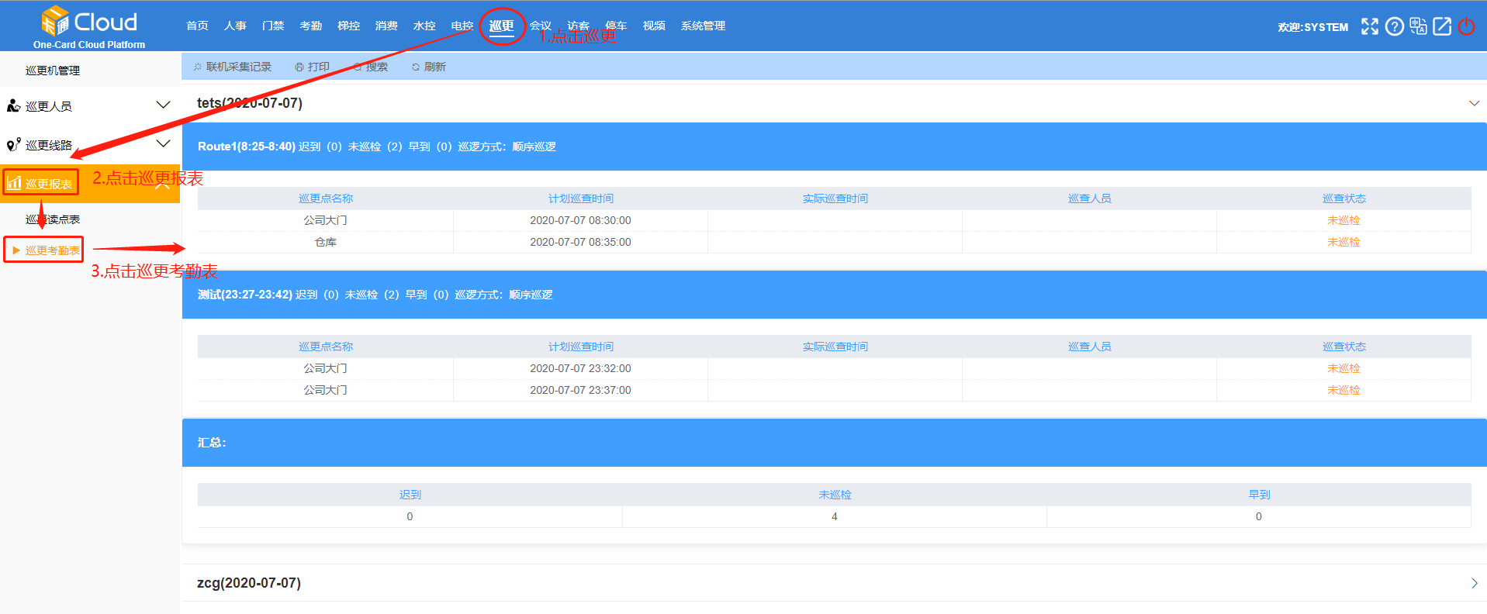Image resolution: width=1487 pixels, height=614 pixels.
Task: Click the 巡更报表 bar chart icon
Action: click(x=14, y=183)
